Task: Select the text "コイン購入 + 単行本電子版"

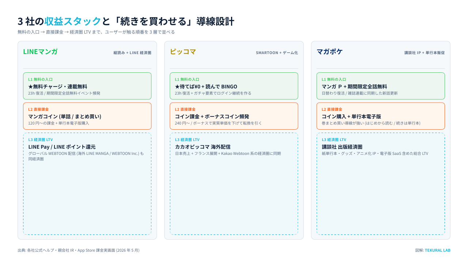Action: pyautogui.click(x=351, y=117)
